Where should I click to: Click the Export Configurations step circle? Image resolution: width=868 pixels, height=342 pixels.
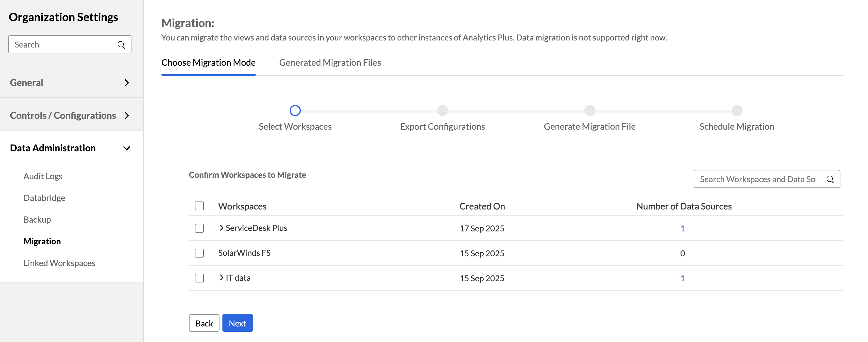[442, 111]
